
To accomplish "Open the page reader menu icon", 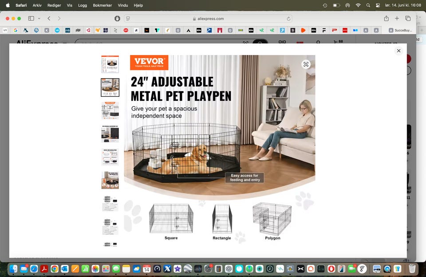I will pyautogui.click(x=128, y=19).
